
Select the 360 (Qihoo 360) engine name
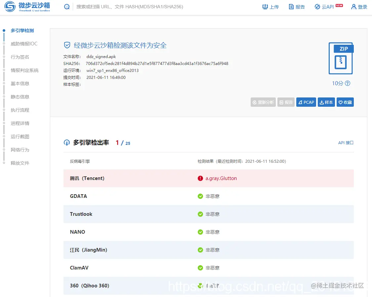coord(90,286)
